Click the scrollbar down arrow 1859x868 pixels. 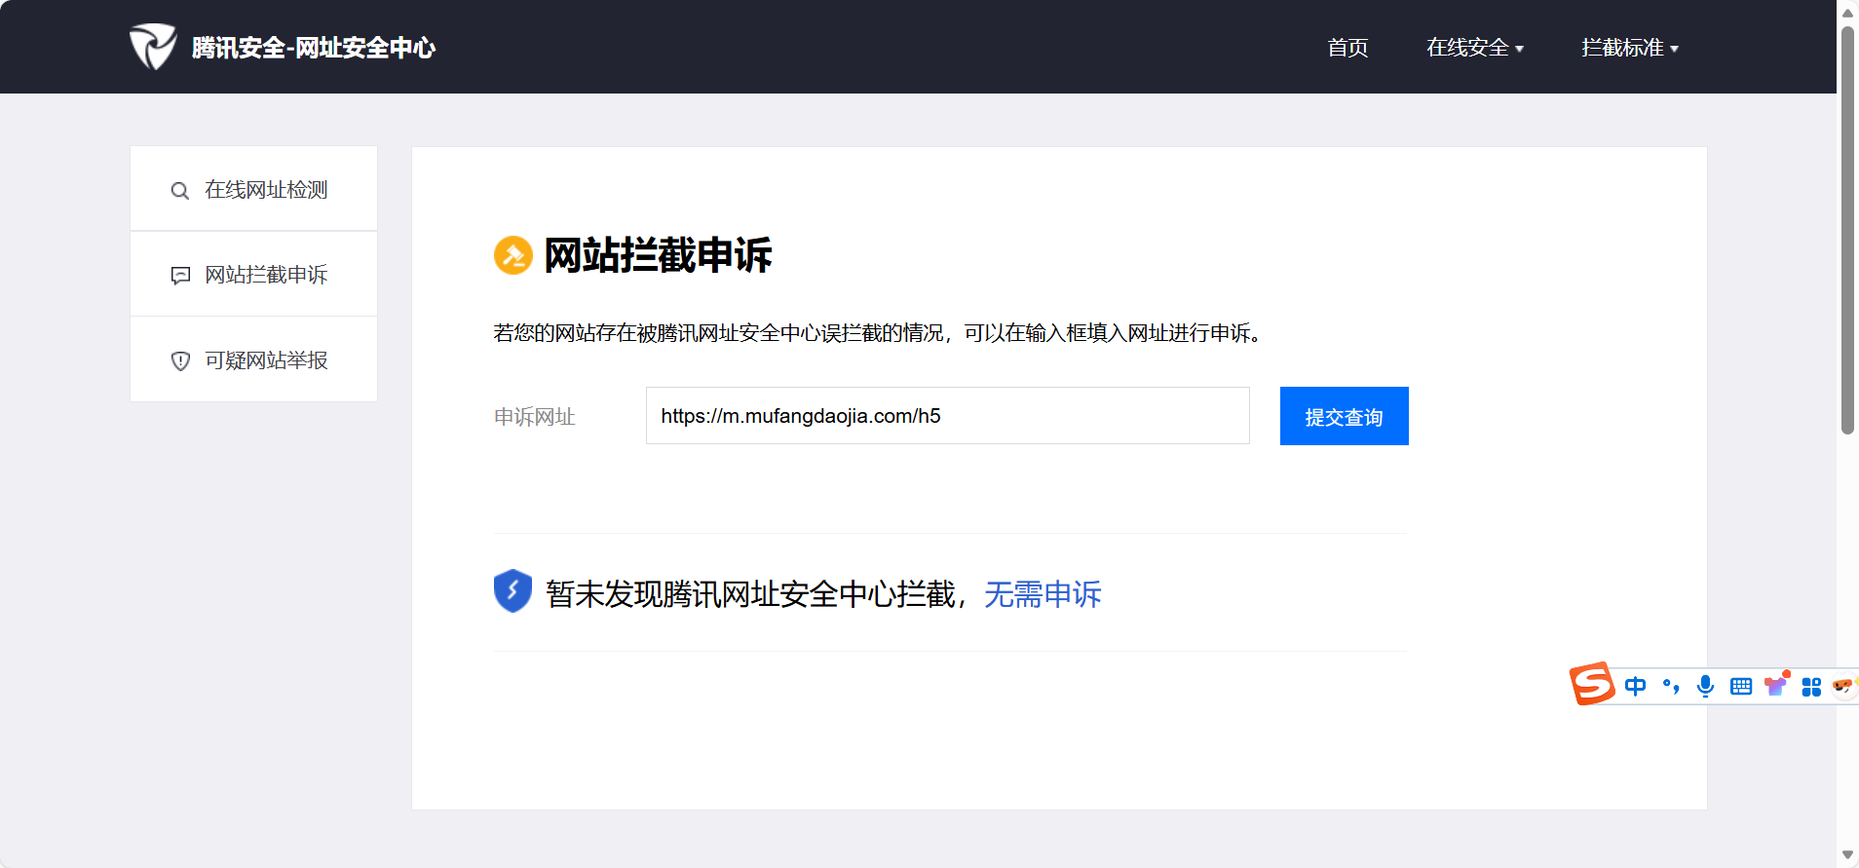click(x=1847, y=855)
